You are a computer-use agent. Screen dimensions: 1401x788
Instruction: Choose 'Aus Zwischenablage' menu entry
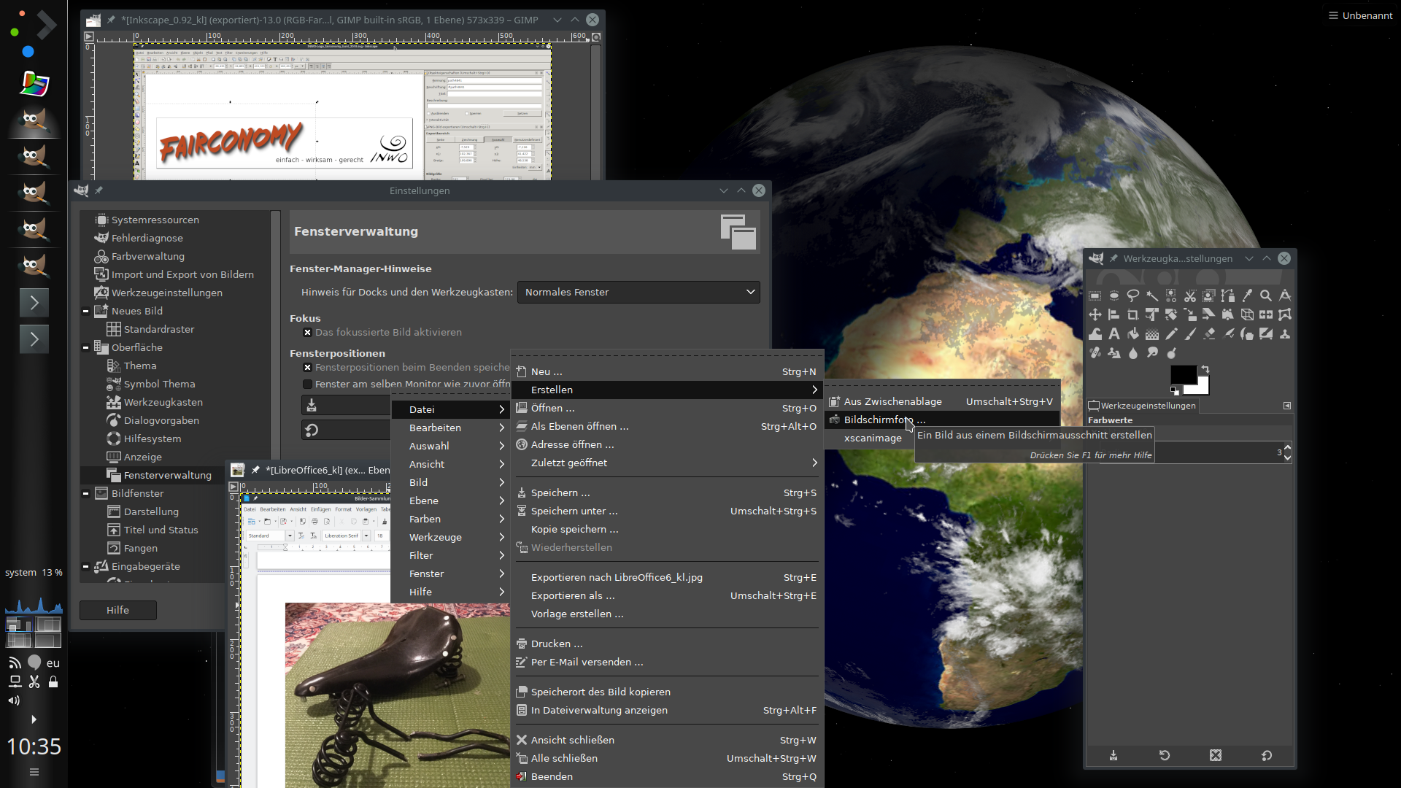(x=941, y=402)
